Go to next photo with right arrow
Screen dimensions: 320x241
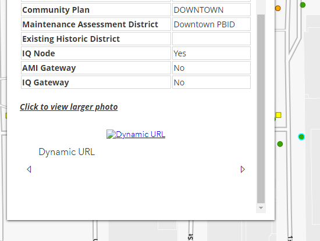pyautogui.click(x=243, y=170)
